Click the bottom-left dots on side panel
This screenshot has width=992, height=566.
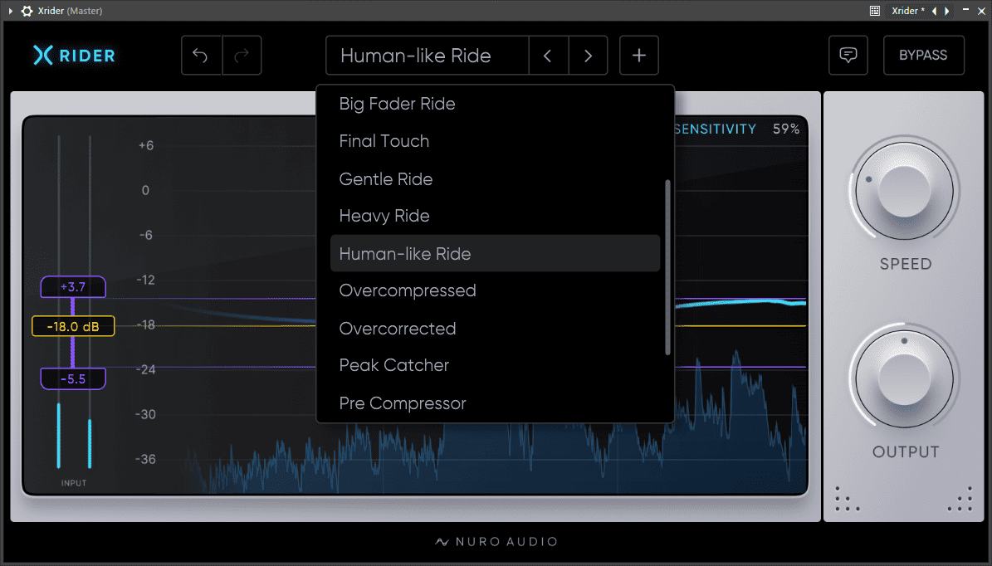[847, 500]
